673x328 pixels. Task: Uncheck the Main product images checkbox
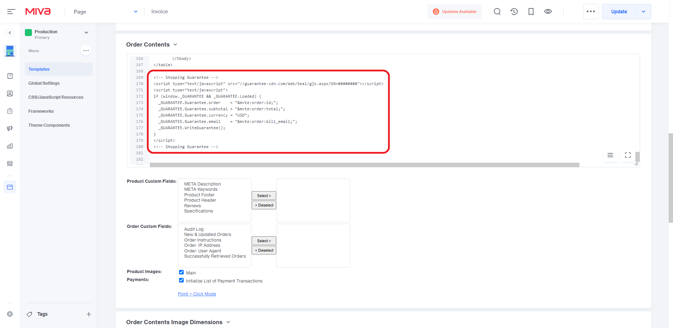181,272
